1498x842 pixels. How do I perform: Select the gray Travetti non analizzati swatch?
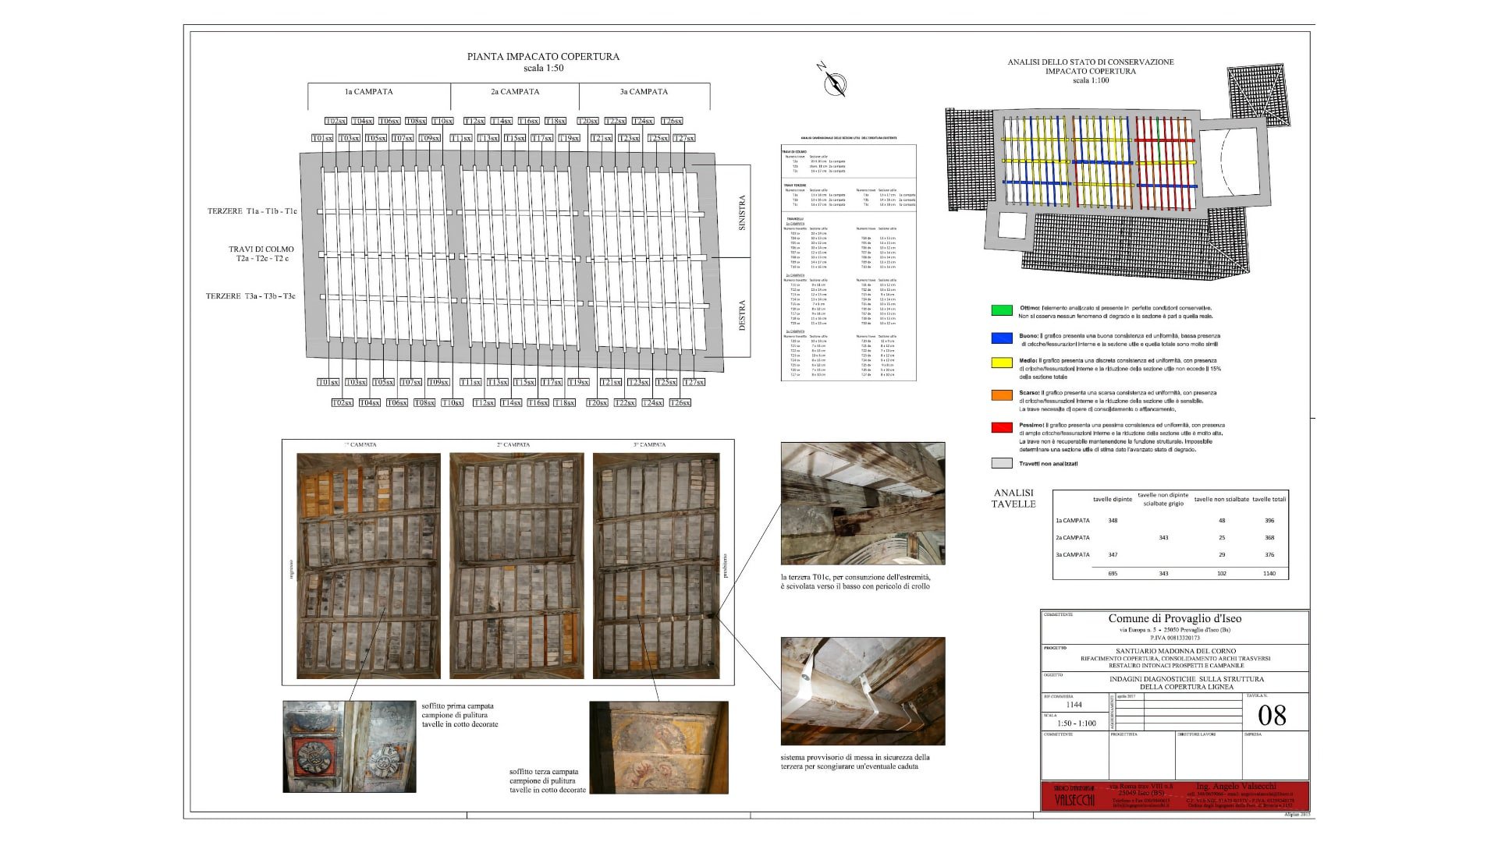tap(1002, 463)
